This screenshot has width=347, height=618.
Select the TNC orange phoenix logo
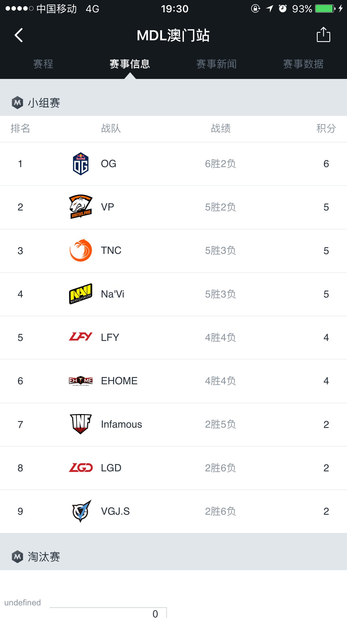pos(81,250)
